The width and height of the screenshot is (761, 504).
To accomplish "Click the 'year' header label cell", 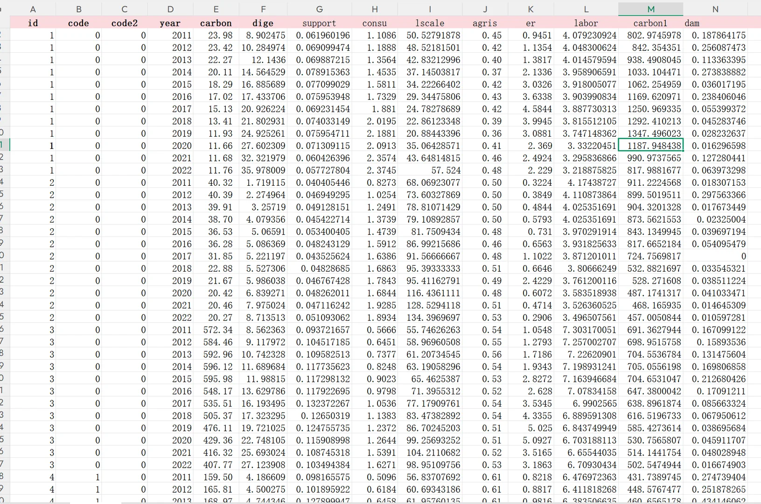I will pyautogui.click(x=169, y=22).
